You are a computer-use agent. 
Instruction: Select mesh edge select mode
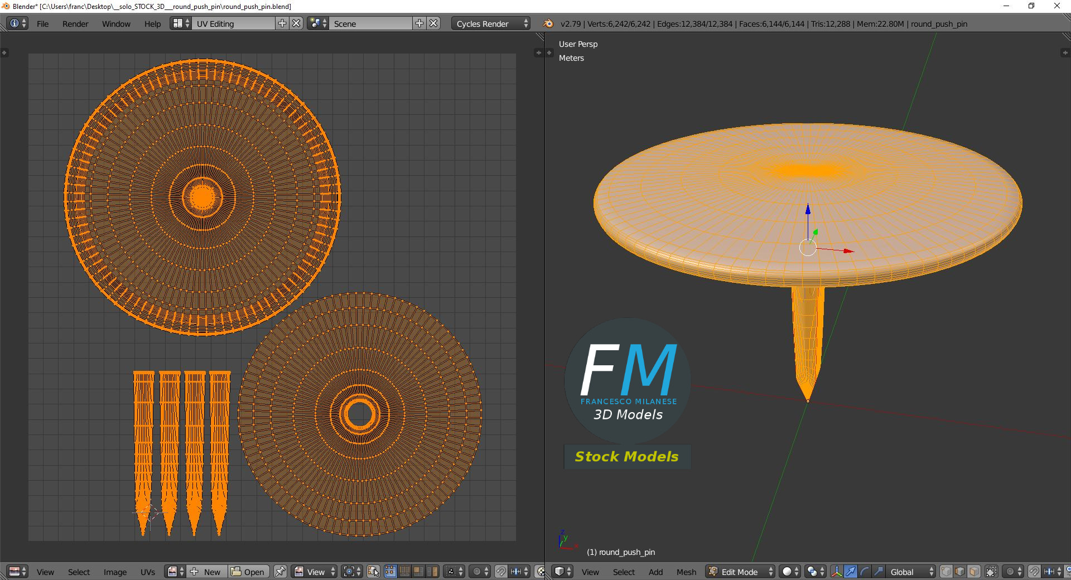[x=960, y=572]
